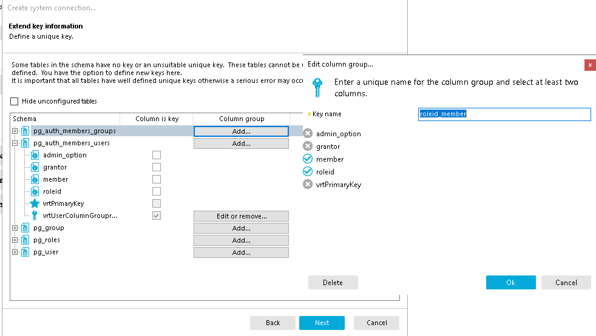
Task: Click Add for pg_auth_members_groups
Action: [x=241, y=131]
